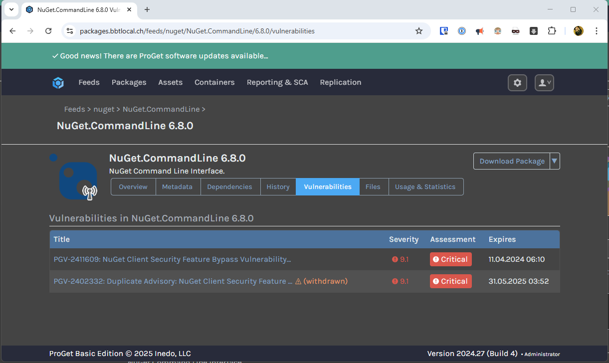The height and width of the screenshot is (363, 609).
Task: Click the megaphone extension icon
Action: 480,31
